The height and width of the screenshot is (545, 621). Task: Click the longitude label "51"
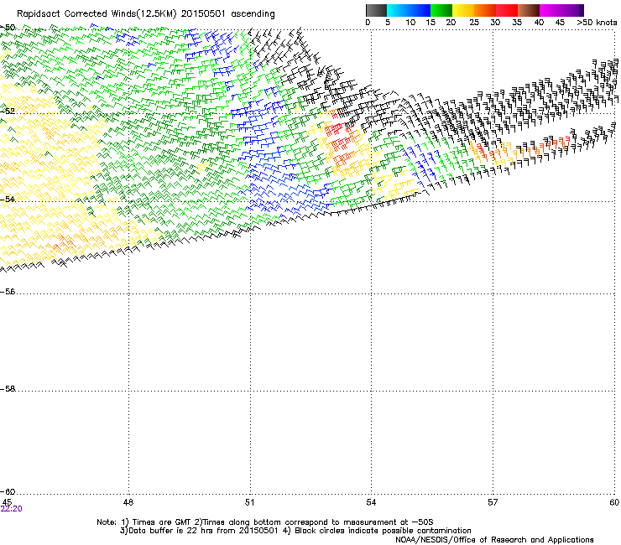(x=249, y=502)
